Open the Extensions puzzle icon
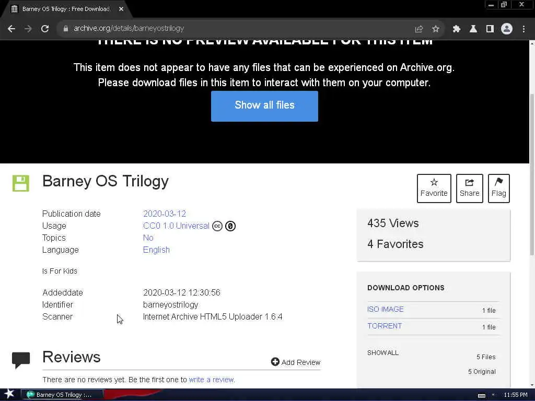The width and height of the screenshot is (535, 401). pos(457,29)
